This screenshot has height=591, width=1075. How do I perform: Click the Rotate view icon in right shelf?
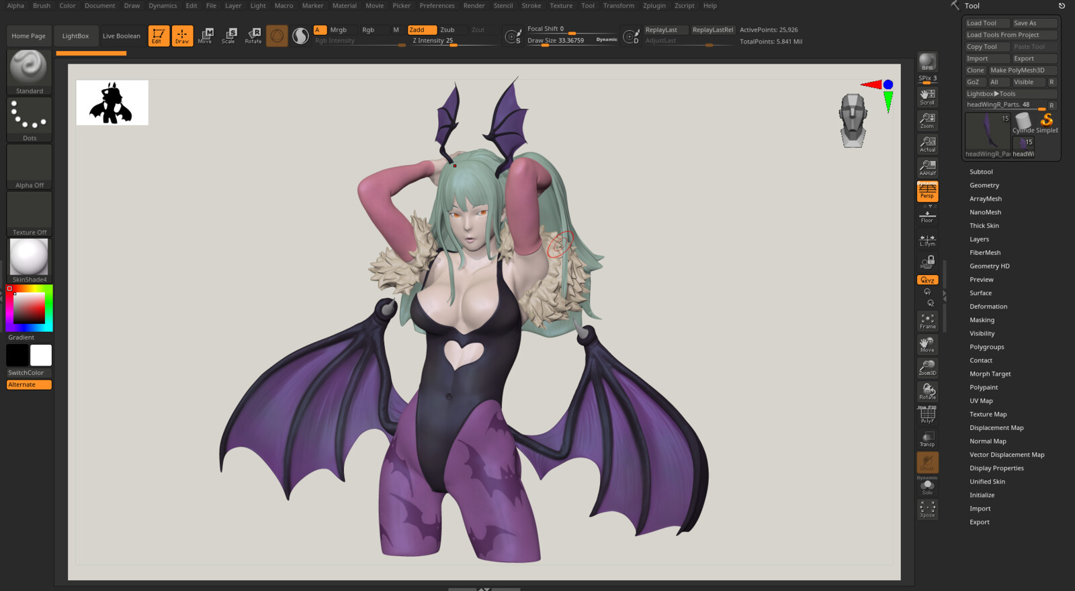pos(927,392)
